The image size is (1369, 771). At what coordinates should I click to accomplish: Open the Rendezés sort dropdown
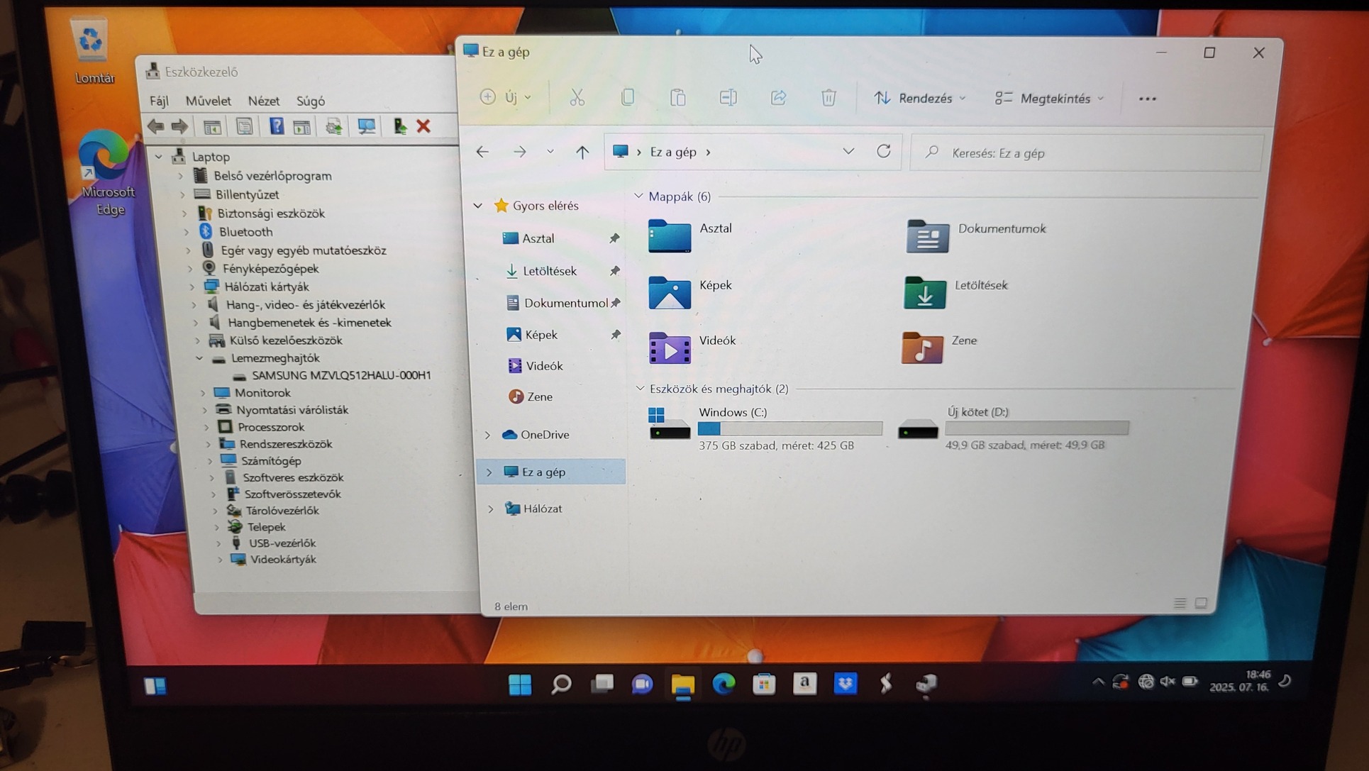click(x=920, y=99)
